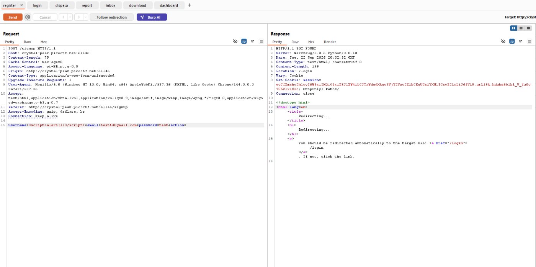Click 'Content-Type: application/x-www-form-urlencoded' header
The image size is (536, 267).
[61, 75]
